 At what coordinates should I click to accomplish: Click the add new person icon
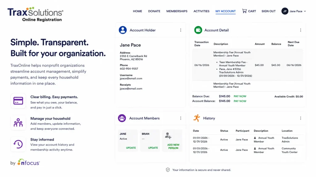pyautogui.click(x=168, y=136)
